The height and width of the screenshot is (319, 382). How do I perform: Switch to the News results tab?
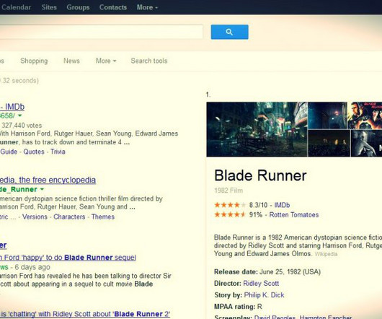71,61
